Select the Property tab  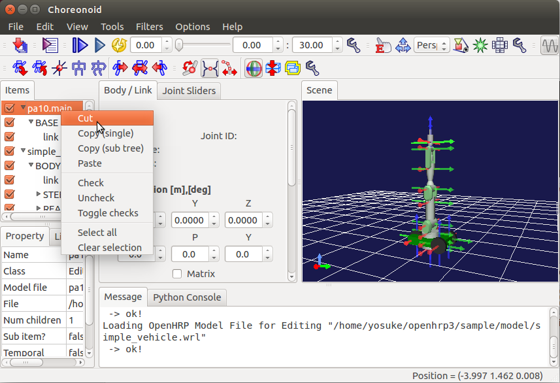click(25, 236)
